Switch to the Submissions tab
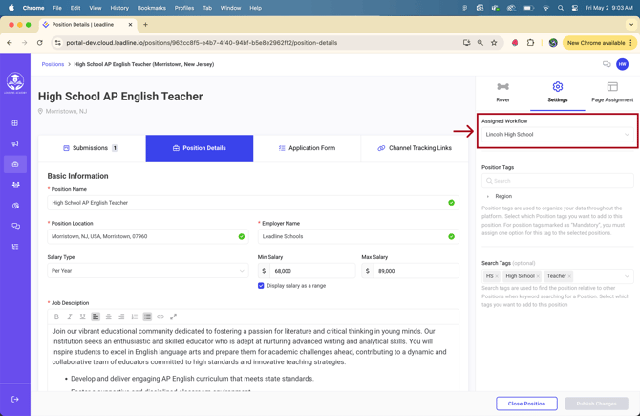The image size is (640, 416). coord(91,148)
